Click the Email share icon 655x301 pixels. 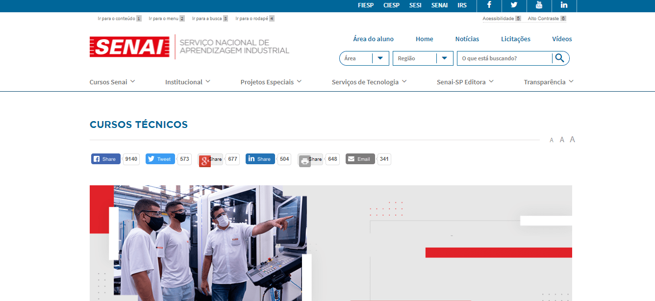click(x=351, y=159)
